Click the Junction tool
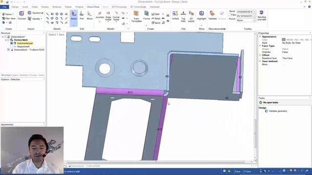The image size is (312, 175). (99, 16)
